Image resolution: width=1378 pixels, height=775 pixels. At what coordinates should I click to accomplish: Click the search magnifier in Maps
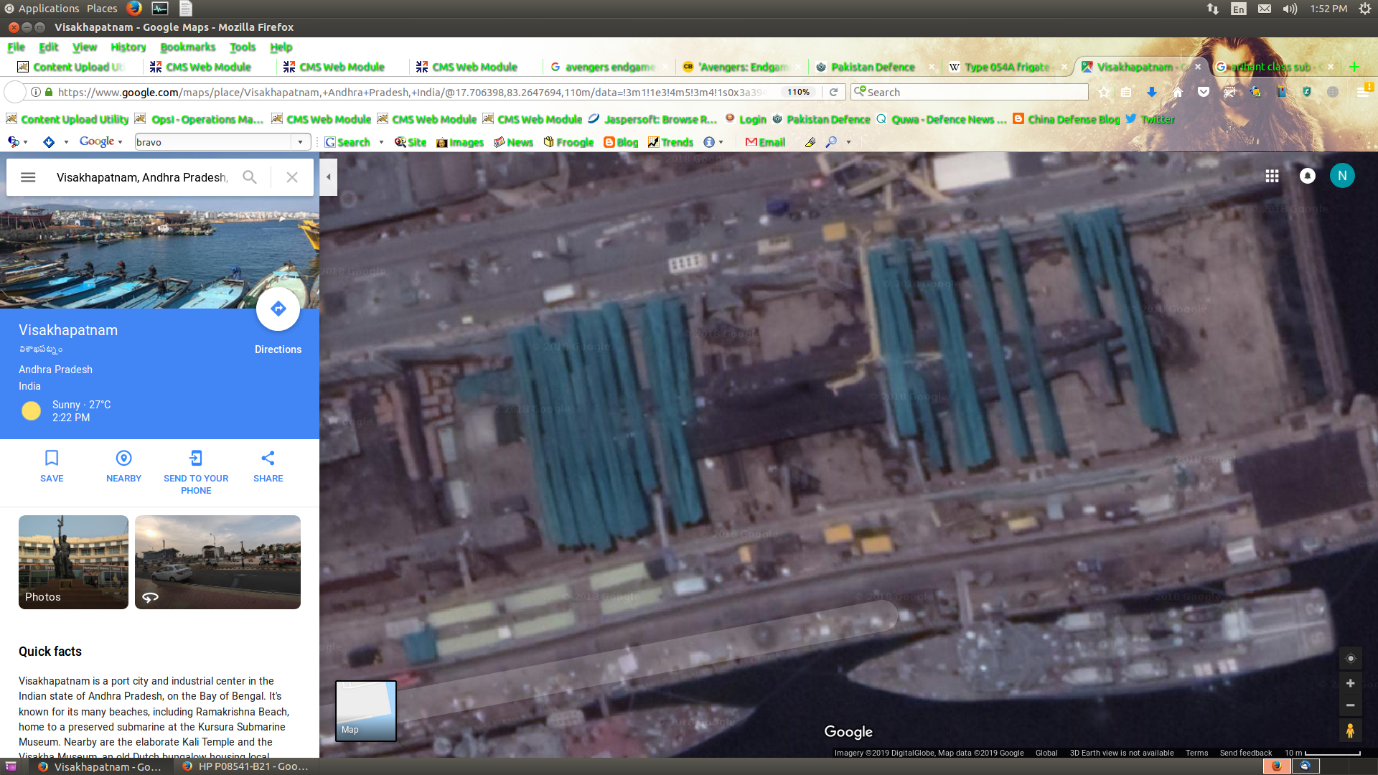[249, 177]
